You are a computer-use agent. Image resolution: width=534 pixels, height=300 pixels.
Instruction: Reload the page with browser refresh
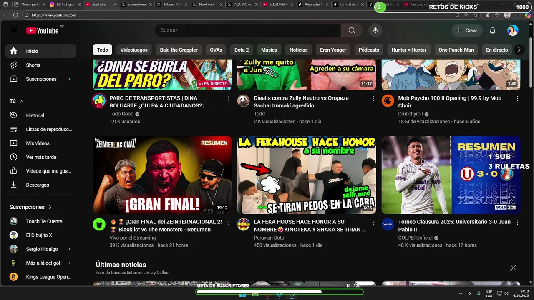point(15,15)
